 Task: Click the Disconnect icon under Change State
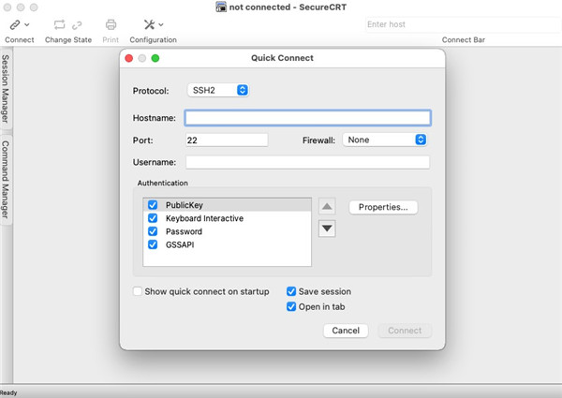coord(77,25)
